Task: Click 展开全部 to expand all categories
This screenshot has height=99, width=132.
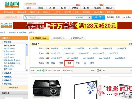Action: [x=14, y=88]
